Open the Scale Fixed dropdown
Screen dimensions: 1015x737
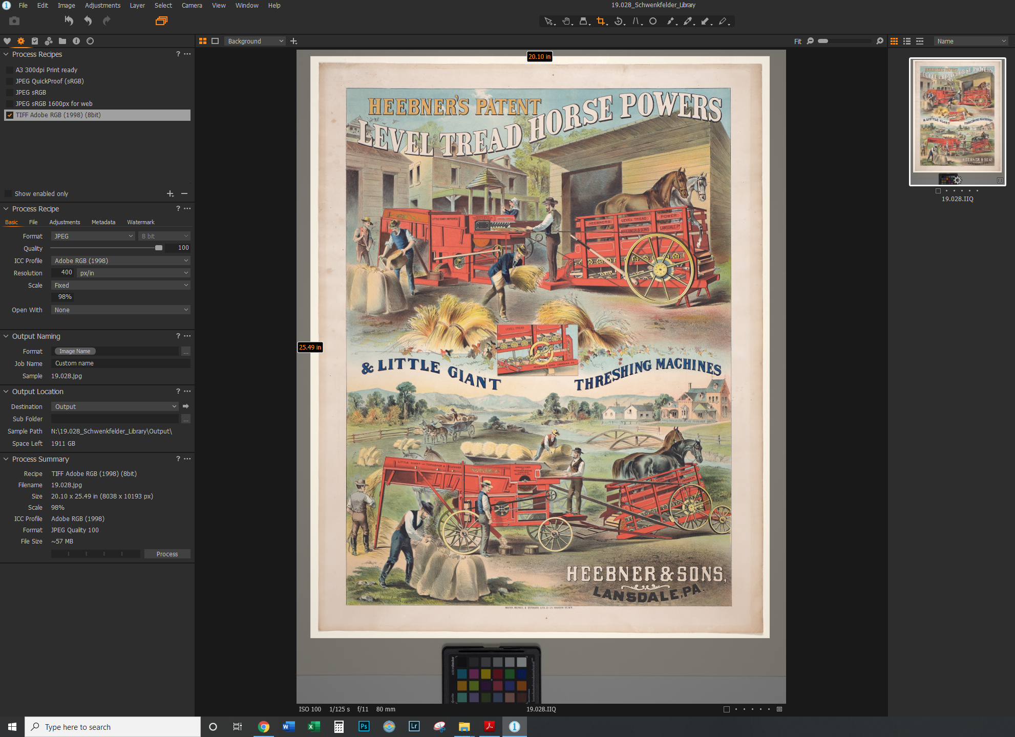tap(121, 285)
